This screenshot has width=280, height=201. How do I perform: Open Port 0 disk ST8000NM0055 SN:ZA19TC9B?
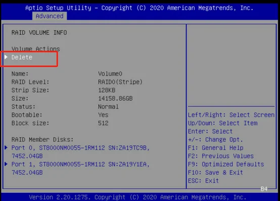80,152
